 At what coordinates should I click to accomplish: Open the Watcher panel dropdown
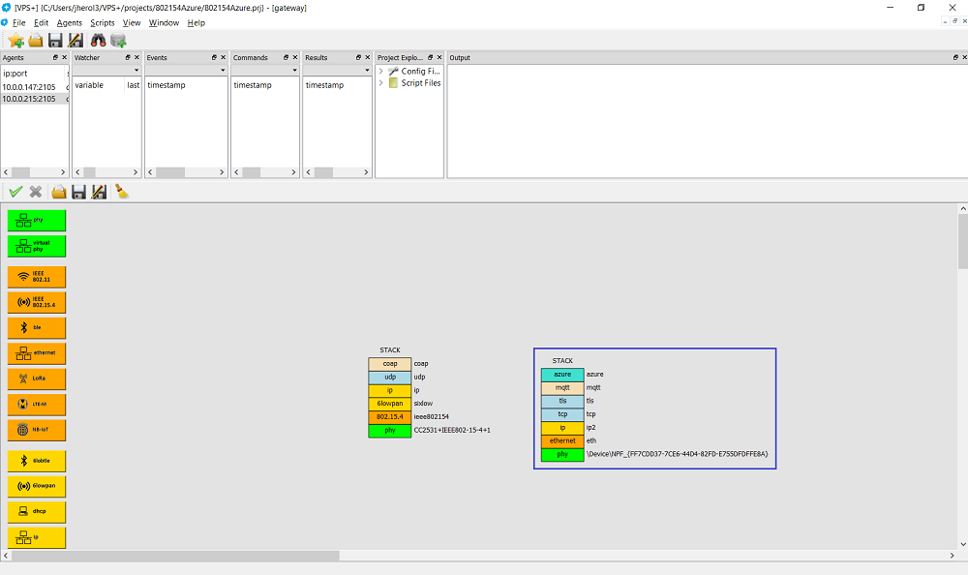pos(135,71)
